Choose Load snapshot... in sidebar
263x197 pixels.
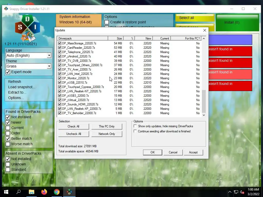(22, 87)
